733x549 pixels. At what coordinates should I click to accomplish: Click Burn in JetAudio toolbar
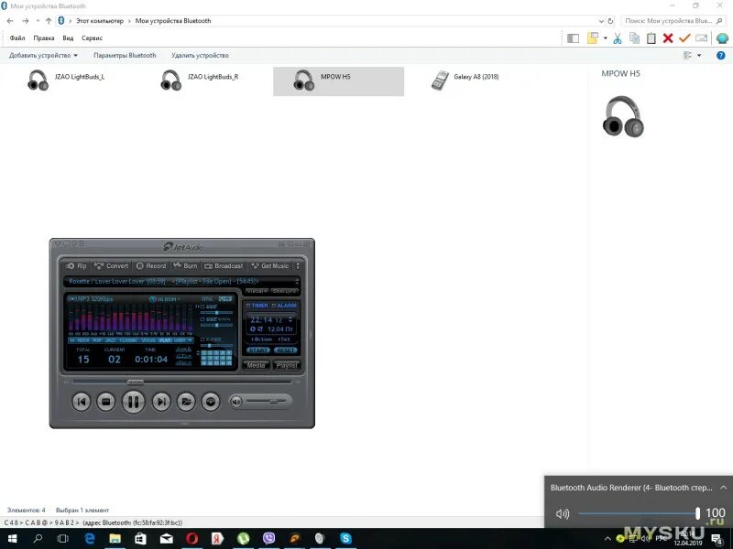pyautogui.click(x=186, y=266)
